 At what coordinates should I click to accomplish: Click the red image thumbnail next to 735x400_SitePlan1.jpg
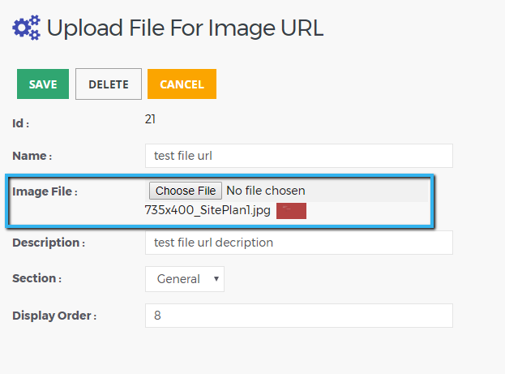click(x=291, y=211)
